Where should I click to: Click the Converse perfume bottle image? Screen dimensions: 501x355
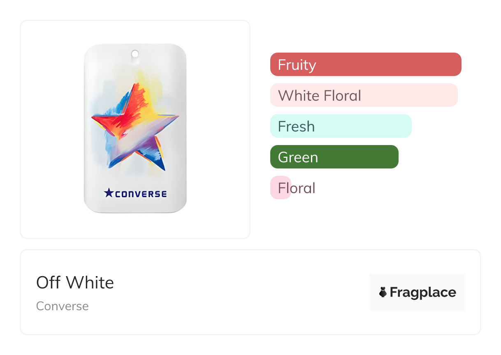point(135,128)
